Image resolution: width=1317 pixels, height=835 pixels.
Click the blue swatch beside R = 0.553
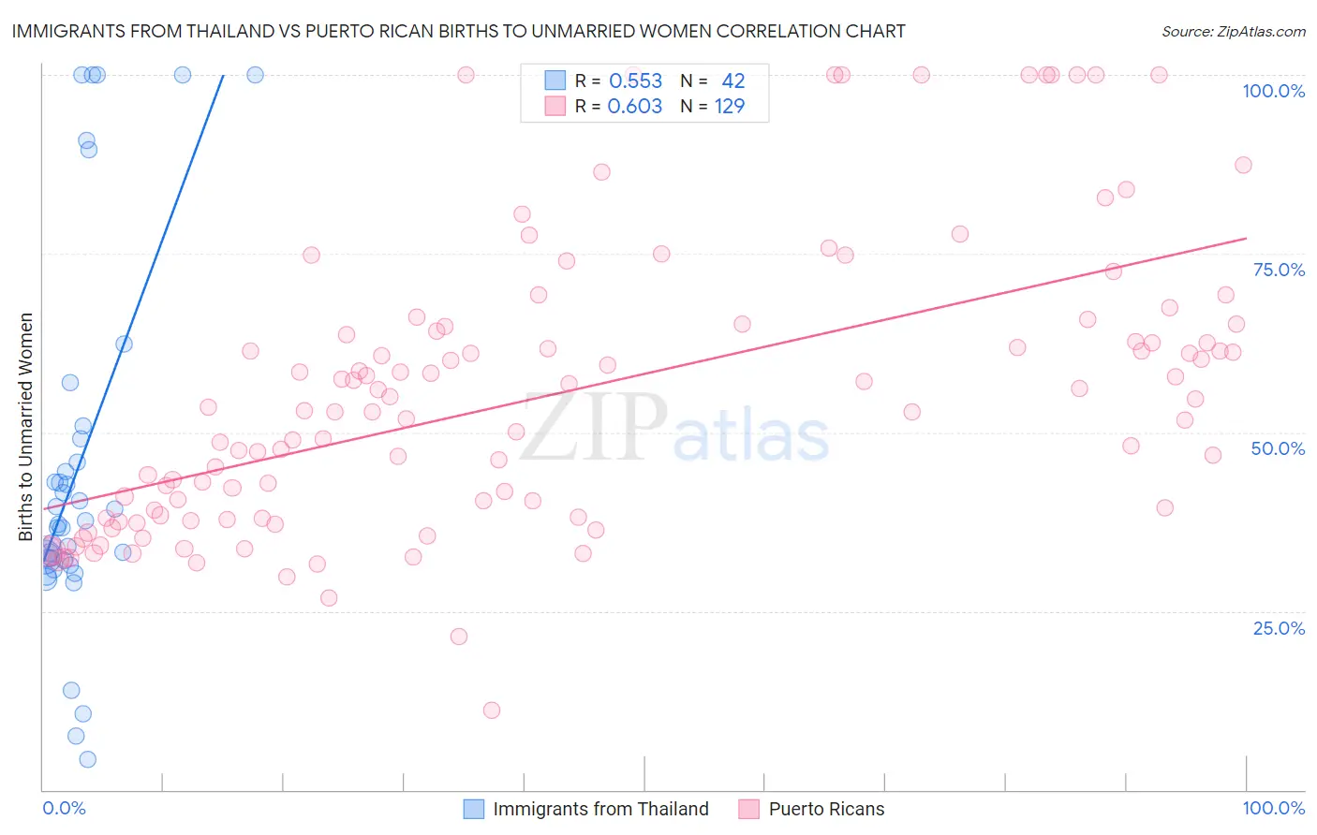(555, 81)
